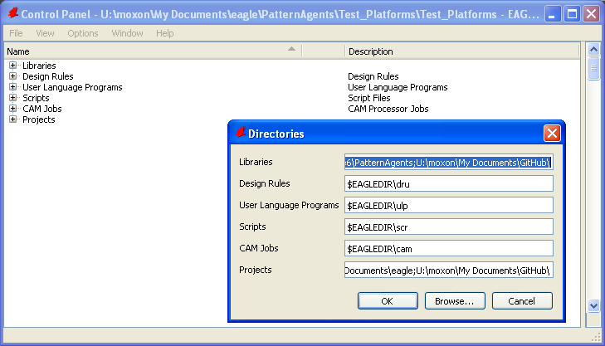Open the Options menu

click(83, 33)
